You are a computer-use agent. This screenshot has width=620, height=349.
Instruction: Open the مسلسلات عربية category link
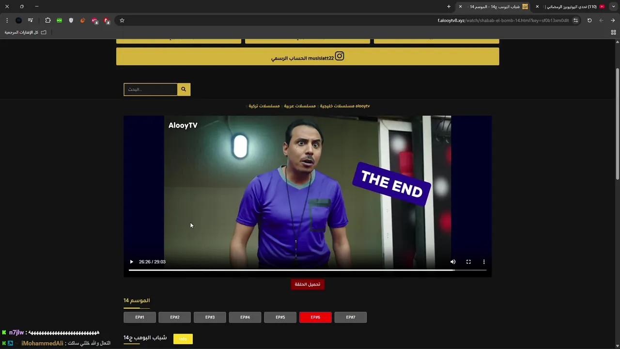click(300, 106)
